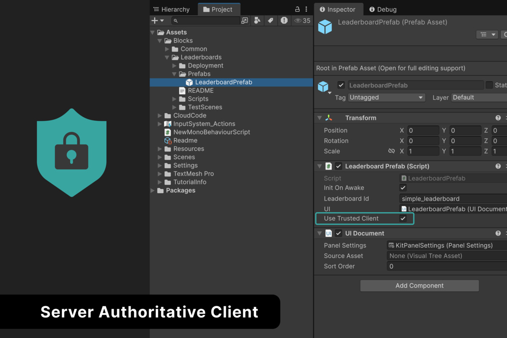This screenshot has width=507, height=338.
Task: Click the NewMonoBehaviourScript C# script icon
Action: (x=168, y=132)
